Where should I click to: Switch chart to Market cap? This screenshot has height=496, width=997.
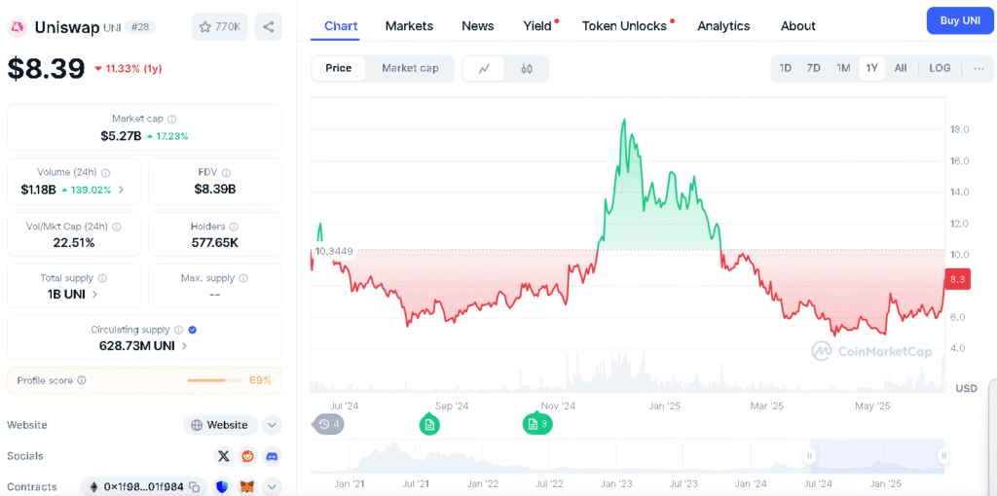pos(410,68)
